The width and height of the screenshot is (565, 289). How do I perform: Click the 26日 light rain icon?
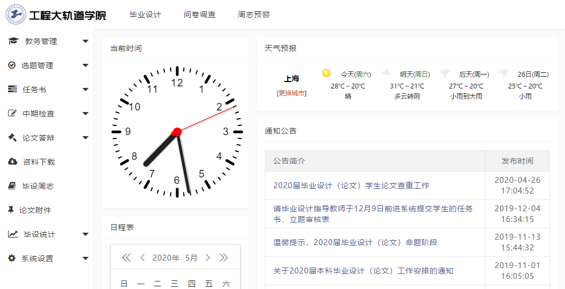(x=504, y=73)
